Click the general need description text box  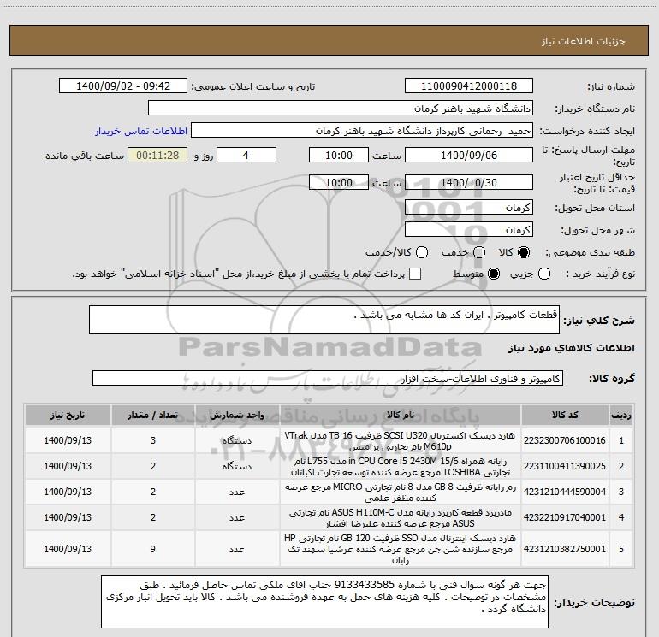point(324,320)
